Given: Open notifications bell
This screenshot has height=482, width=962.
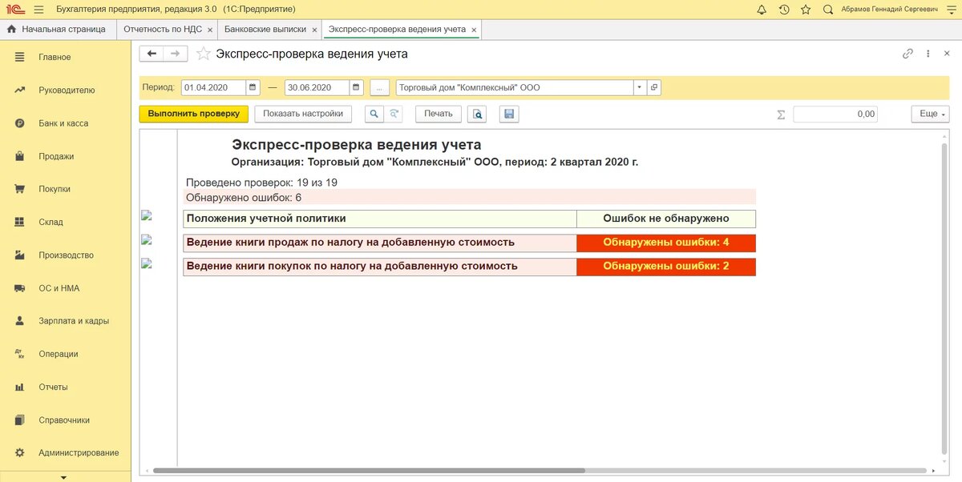Looking at the screenshot, I should click(x=762, y=9).
